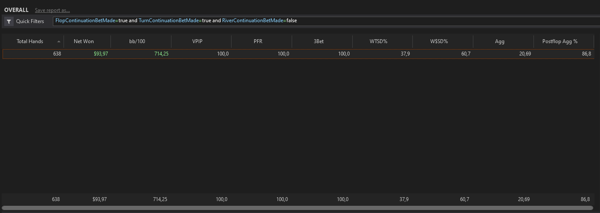This screenshot has width=600, height=213.
Task: Click the OVERALL report title
Action: coord(16,10)
